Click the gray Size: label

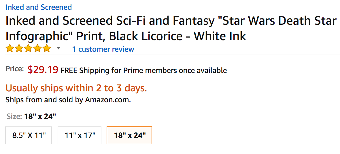(14, 116)
